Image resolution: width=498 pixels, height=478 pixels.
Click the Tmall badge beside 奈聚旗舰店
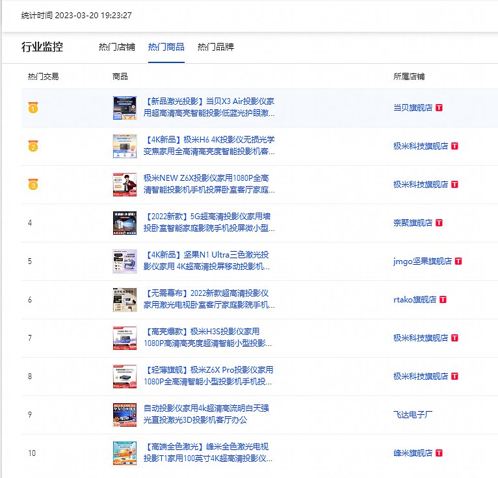click(439, 223)
